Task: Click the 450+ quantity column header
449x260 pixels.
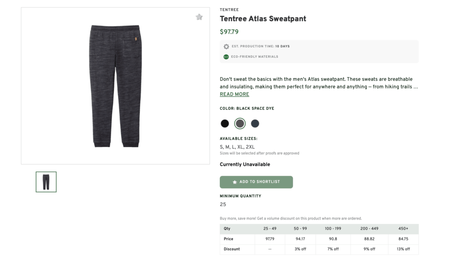Action: pyautogui.click(x=403, y=228)
